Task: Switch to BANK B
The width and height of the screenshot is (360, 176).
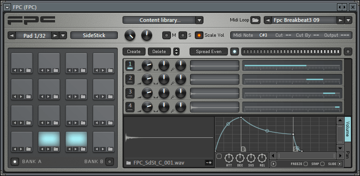Action: point(110,162)
